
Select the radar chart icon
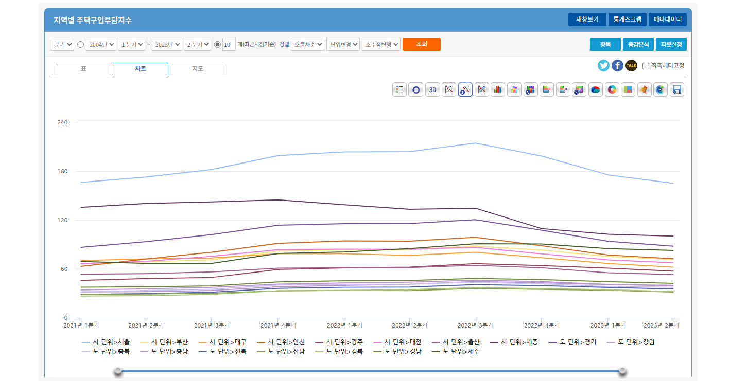645,89
